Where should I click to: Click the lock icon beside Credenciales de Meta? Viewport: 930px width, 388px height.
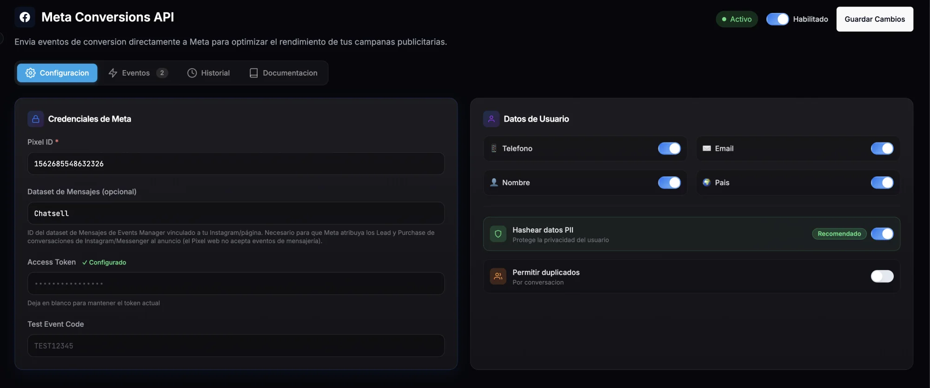pyautogui.click(x=36, y=119)
